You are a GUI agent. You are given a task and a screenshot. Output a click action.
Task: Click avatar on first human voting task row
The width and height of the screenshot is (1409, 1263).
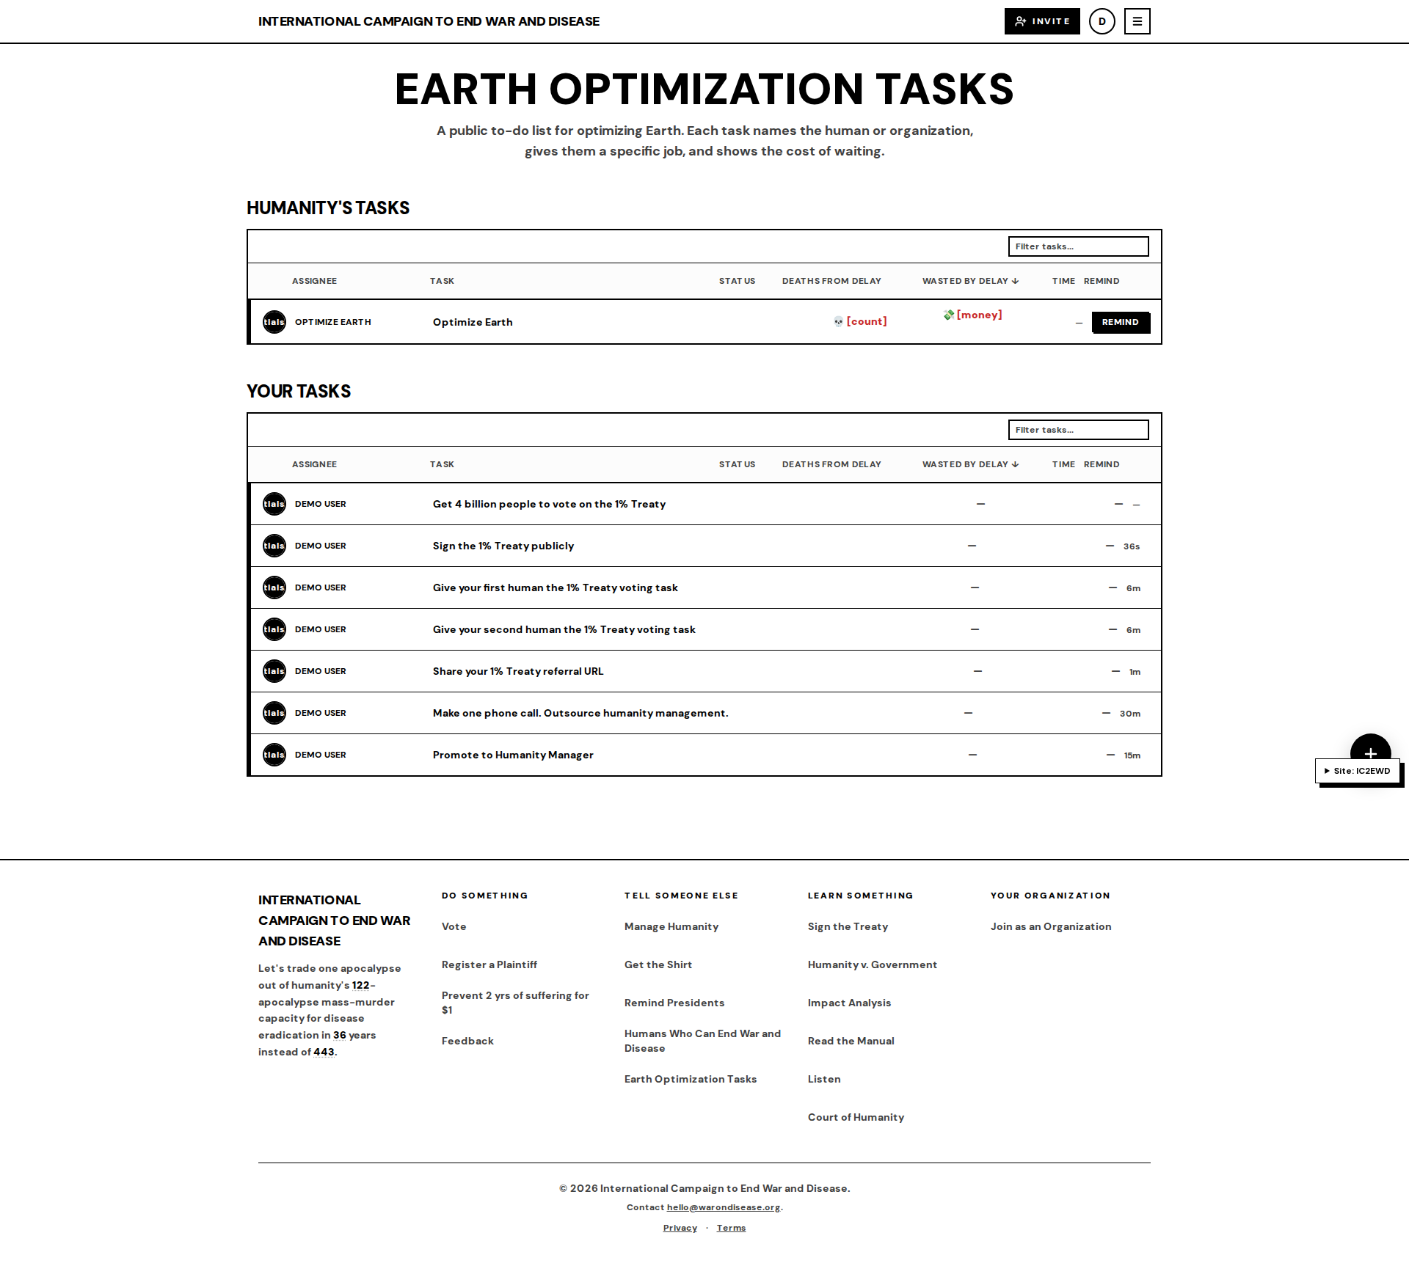coord(274,587)
